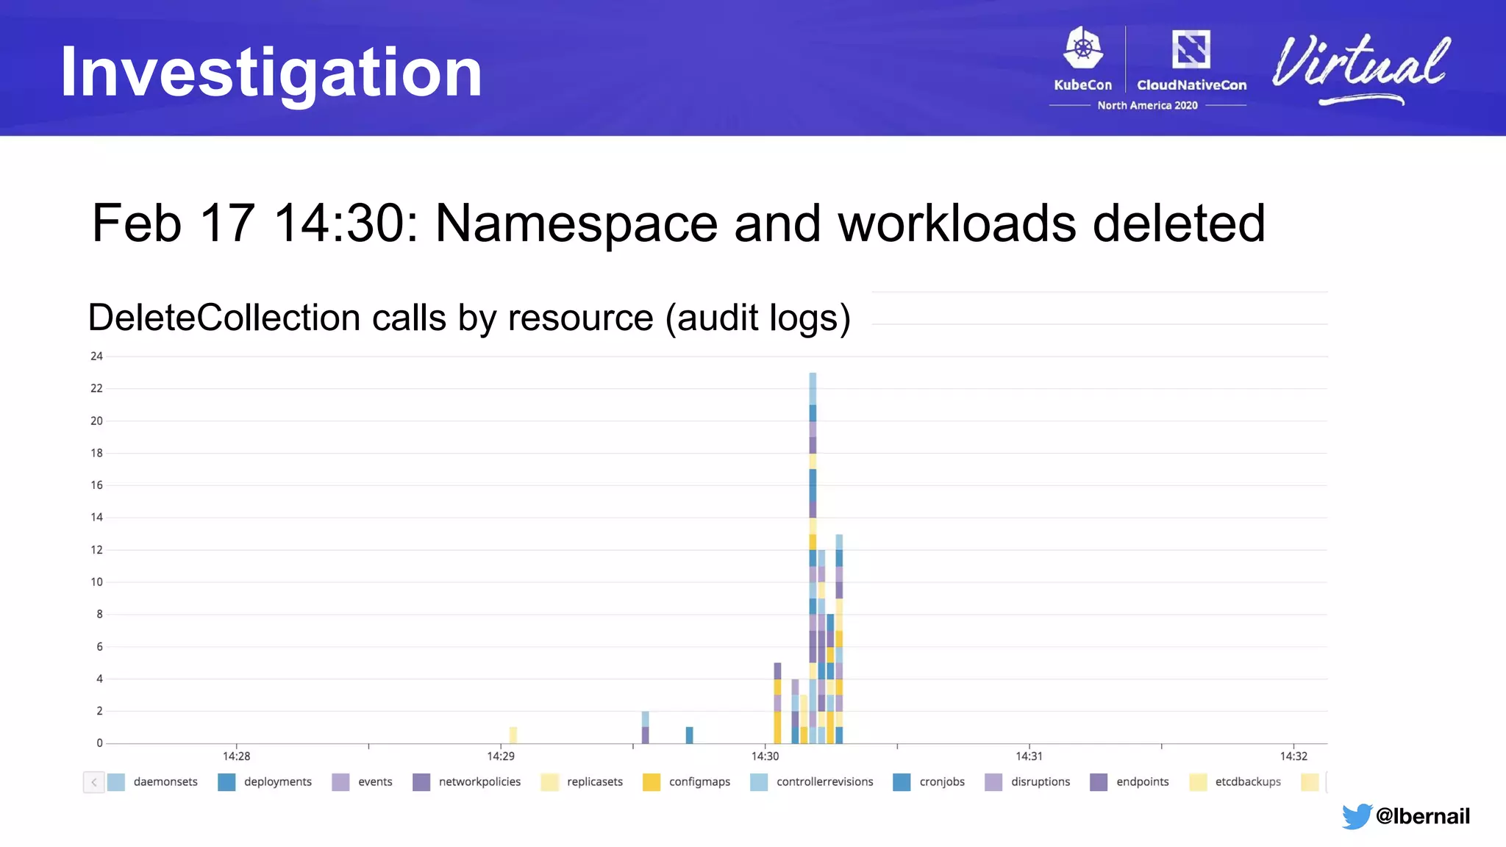1506x847 pixels.
Task: Click the replicasets legend label
Action: click(x=595, y=782)
